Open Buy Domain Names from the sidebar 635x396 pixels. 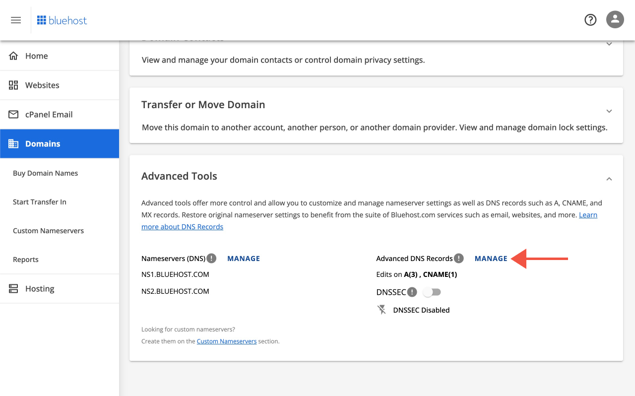click(45, 173)
